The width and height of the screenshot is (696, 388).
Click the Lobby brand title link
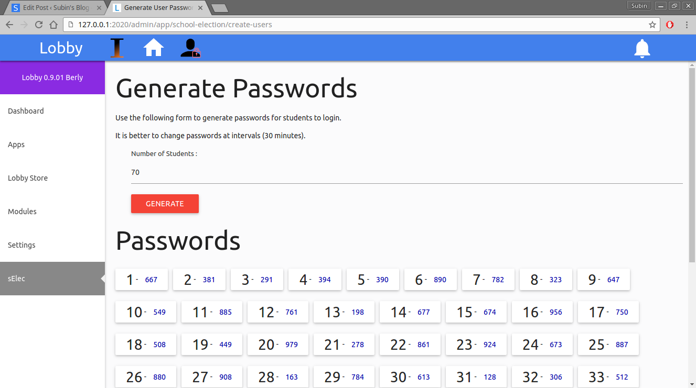tap(61, 48)
